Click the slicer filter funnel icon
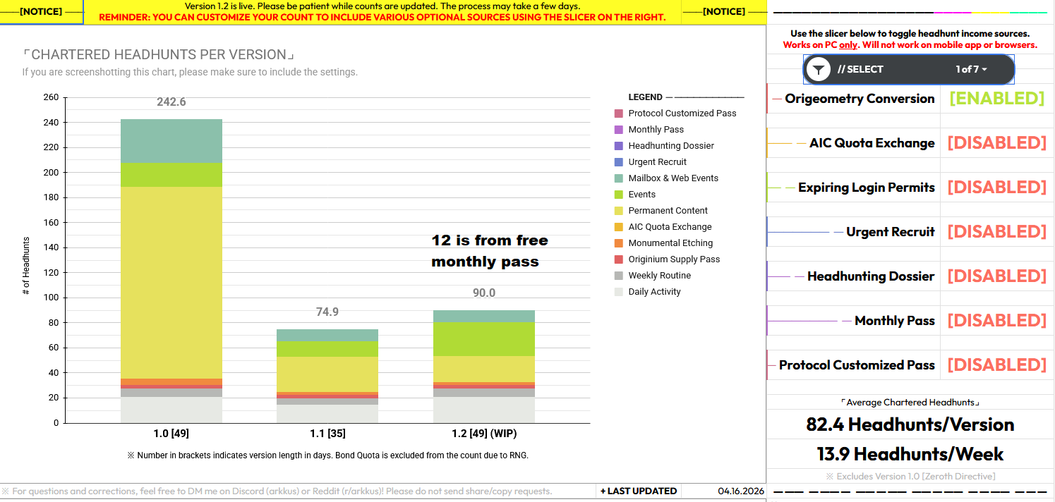1055x502 pixels. pos(818,70)
